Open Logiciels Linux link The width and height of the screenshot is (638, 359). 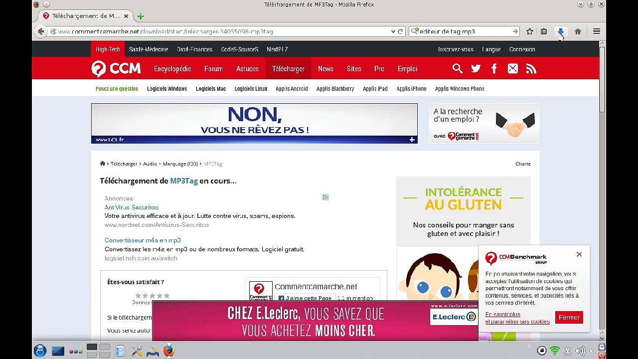(251, 89)
